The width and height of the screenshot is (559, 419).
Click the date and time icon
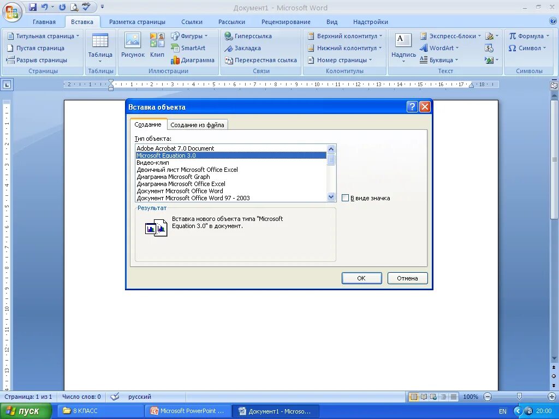point(489,48)
